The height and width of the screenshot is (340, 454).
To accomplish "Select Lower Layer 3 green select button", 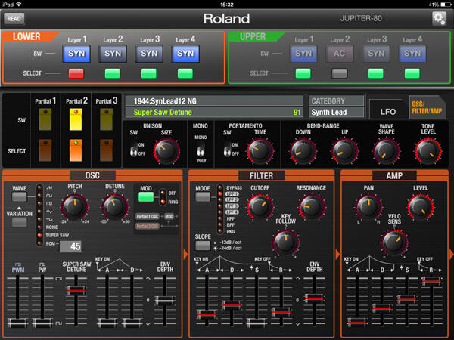I will [149, 73].
